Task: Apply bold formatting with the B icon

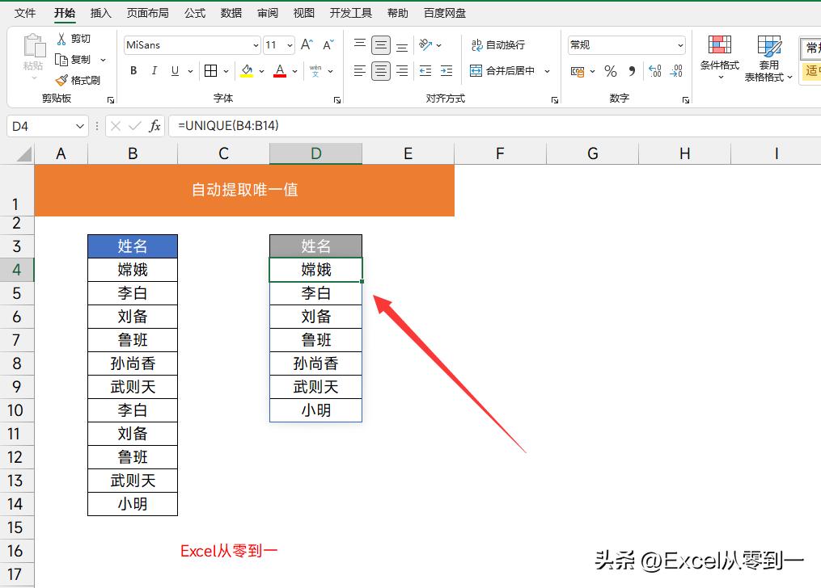Action: 133,71
